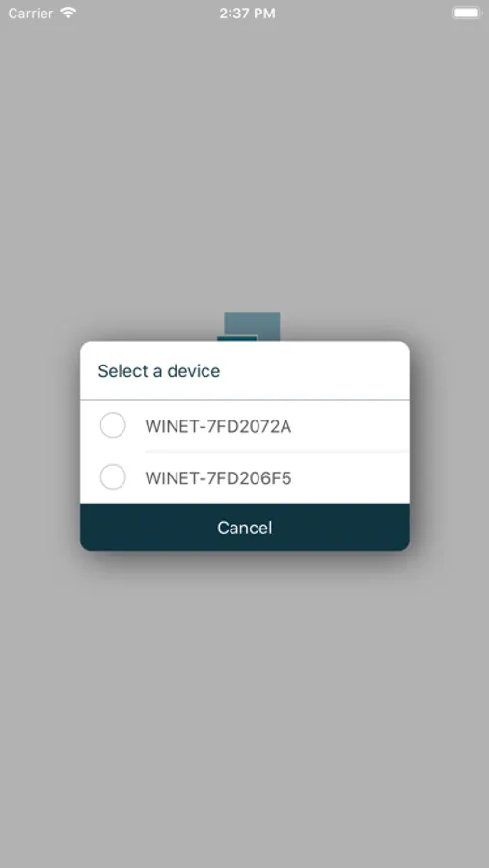Click the 'Select a device' dialog title
489x868 pixels.
point(159,371)
